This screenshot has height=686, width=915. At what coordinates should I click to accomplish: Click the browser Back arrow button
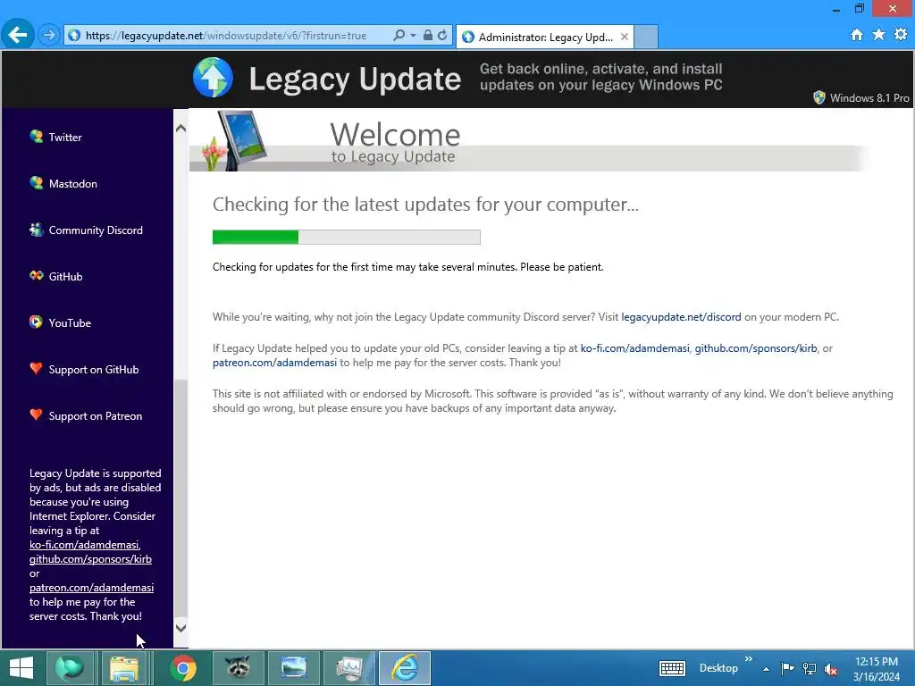(x=18, y=35)
